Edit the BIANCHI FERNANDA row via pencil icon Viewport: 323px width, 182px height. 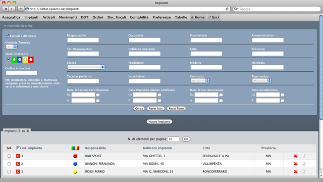304,164
